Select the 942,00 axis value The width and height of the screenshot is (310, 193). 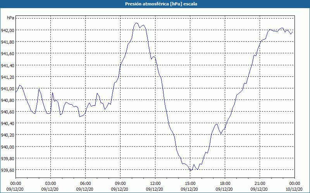(x=7, y=30)
